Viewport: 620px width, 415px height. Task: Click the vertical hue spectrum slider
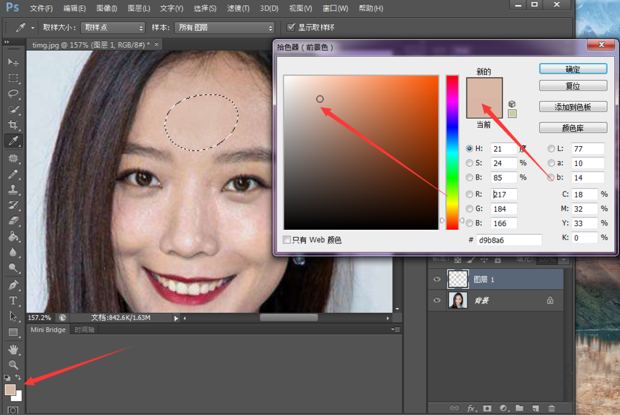[x=452, y=152]
